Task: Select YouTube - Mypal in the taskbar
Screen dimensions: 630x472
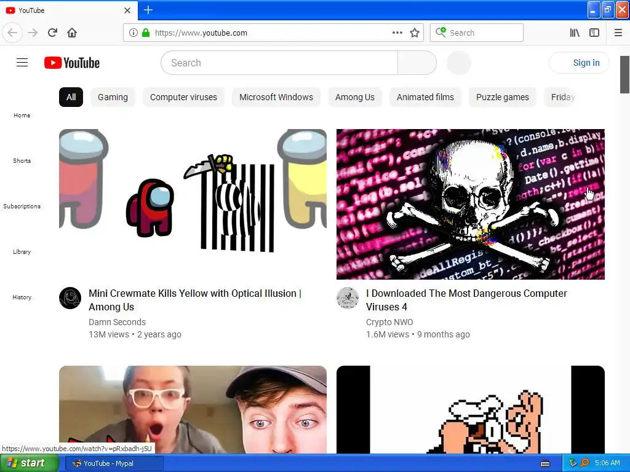Action: coord(114,463)
